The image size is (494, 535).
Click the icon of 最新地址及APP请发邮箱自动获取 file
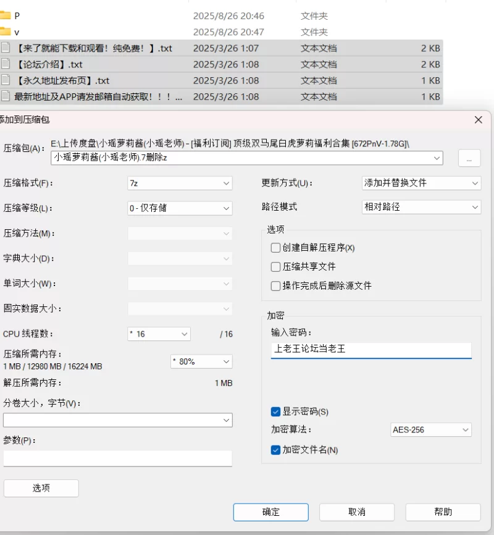coord(5,96)
